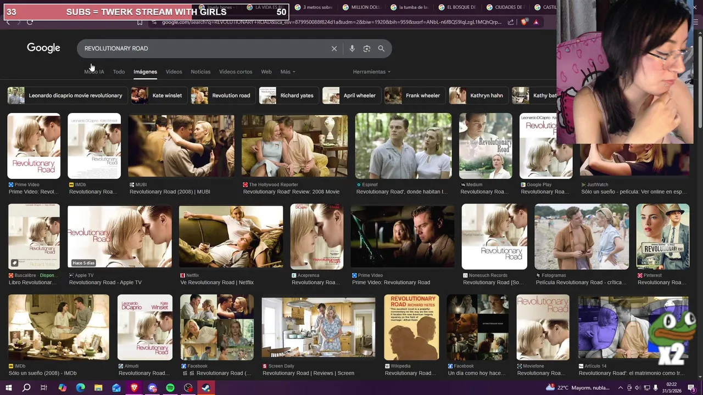Open Task View on the taskbar
The image size is (703, 395).
[x=44, y=388]
